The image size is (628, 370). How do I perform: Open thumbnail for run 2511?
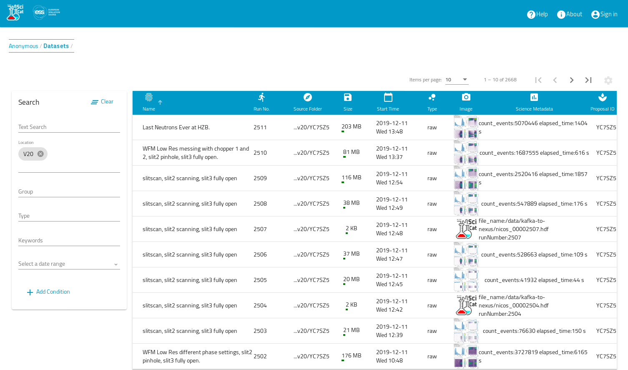coord(465,127)
